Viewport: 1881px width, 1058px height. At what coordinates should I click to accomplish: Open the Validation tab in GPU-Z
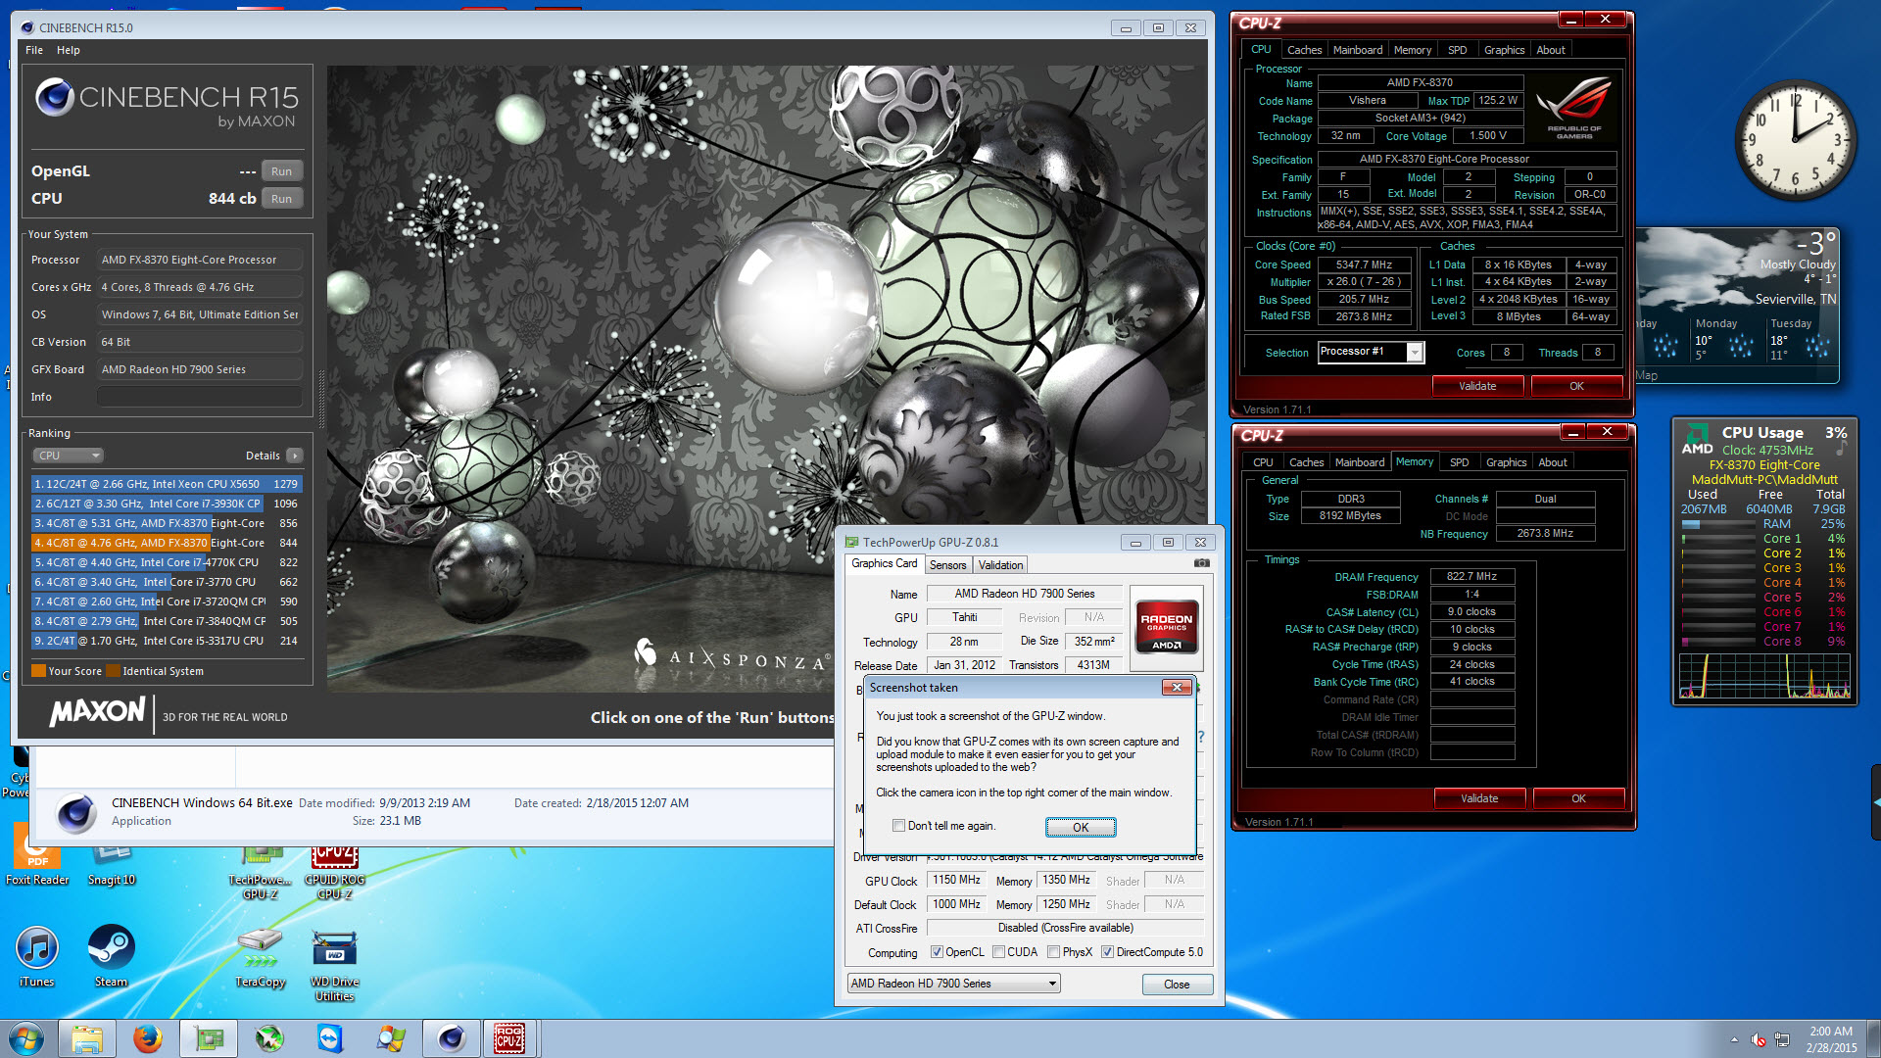(1000, 565)
